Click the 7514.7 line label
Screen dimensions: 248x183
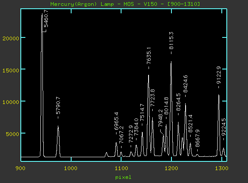(142, 113)
